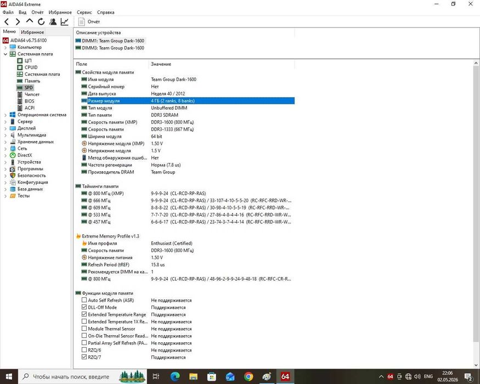Expand the Хранение данных tree node
Image resolution: width=480 pixels, height=384 pixels.
click(x=5, y=142)
